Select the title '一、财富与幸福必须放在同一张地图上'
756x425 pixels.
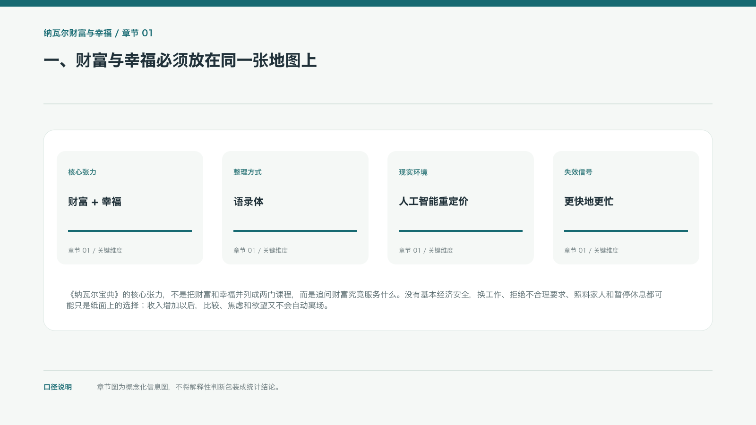point(180,60)
